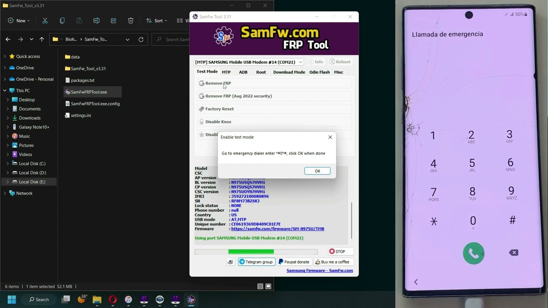Select the data folder in the file list
This screenshot has width=548, height=308.
tap(72, 57)
